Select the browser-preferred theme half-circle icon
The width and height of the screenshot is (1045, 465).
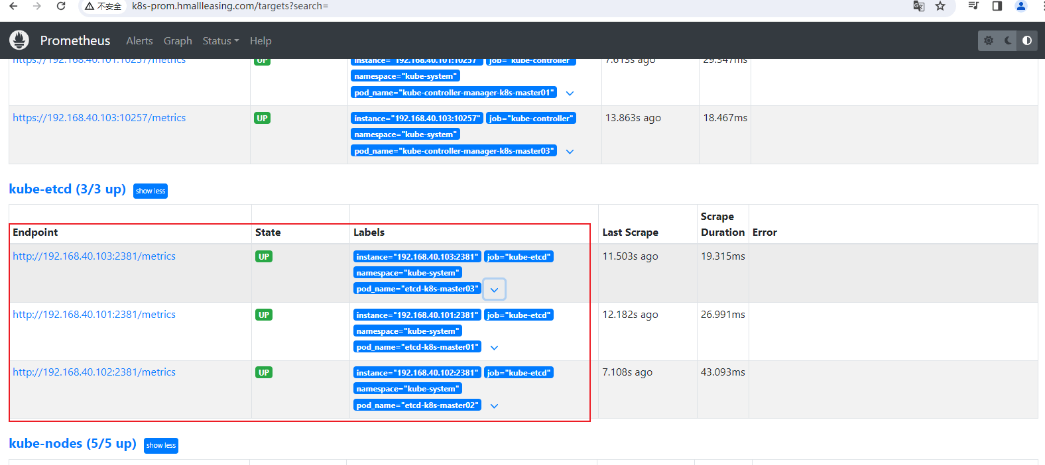coord(1027,40)
